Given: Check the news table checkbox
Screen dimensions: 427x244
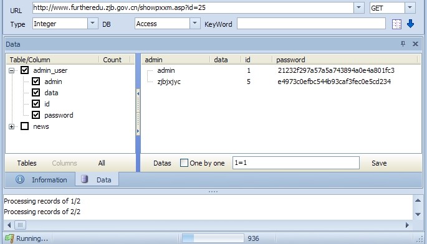Looking at the screenshot, I should (24, 126).
